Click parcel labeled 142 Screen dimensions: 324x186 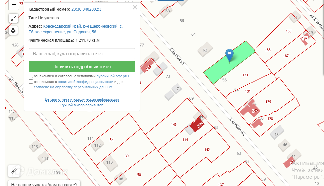coord(207,150)
